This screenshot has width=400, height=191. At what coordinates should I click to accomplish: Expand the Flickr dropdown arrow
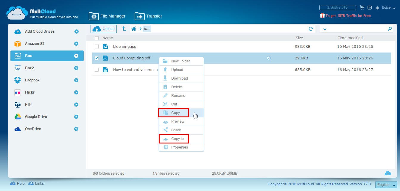point(76,92)
